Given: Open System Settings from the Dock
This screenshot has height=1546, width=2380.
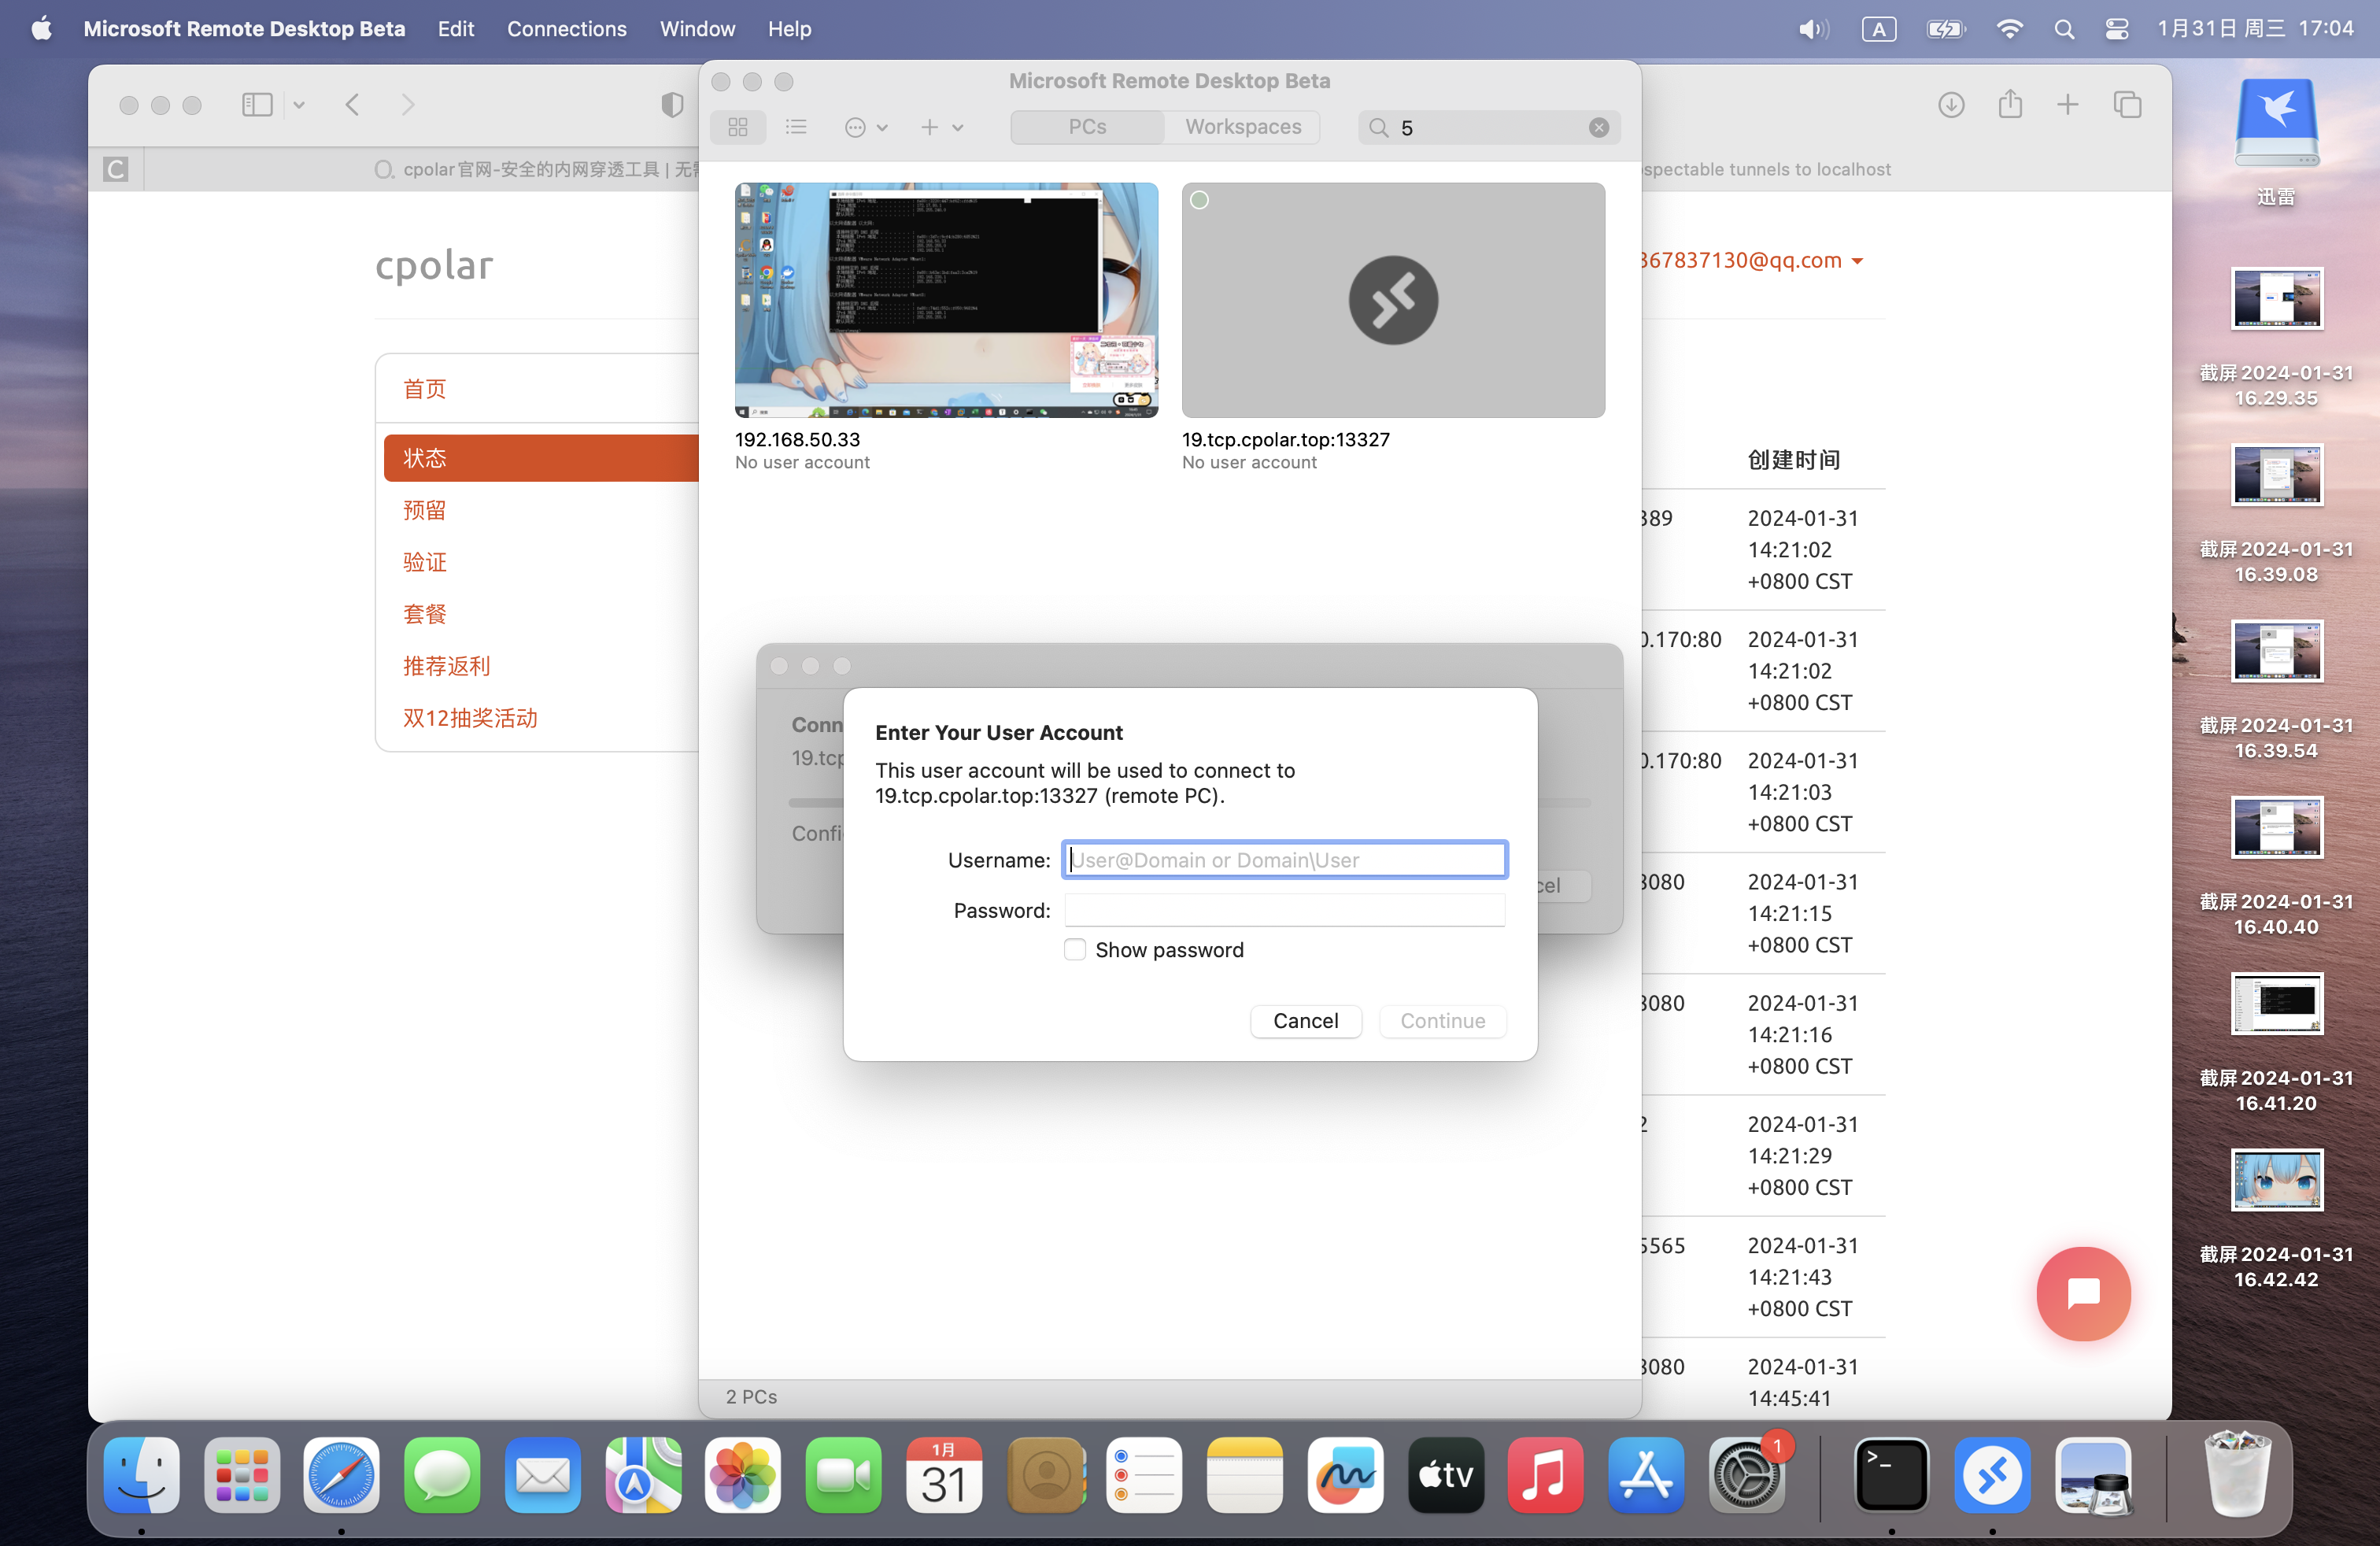Looking at the screenshot, I should pyautogui.click(x=1747, y=1475).
